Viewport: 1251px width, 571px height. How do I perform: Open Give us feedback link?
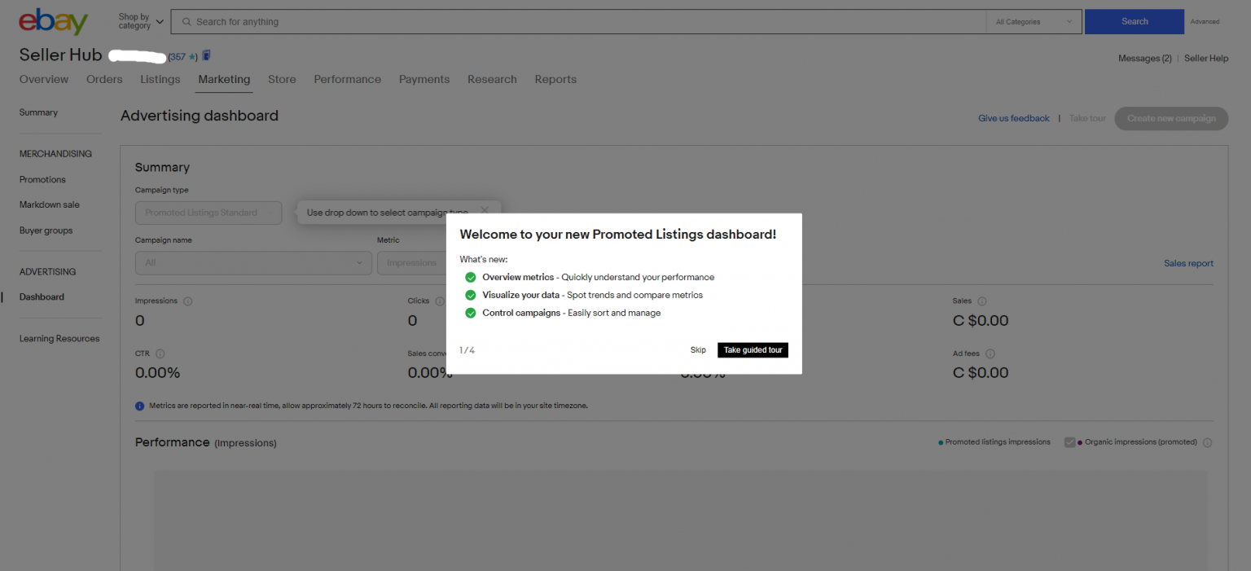coord(1014,119)
